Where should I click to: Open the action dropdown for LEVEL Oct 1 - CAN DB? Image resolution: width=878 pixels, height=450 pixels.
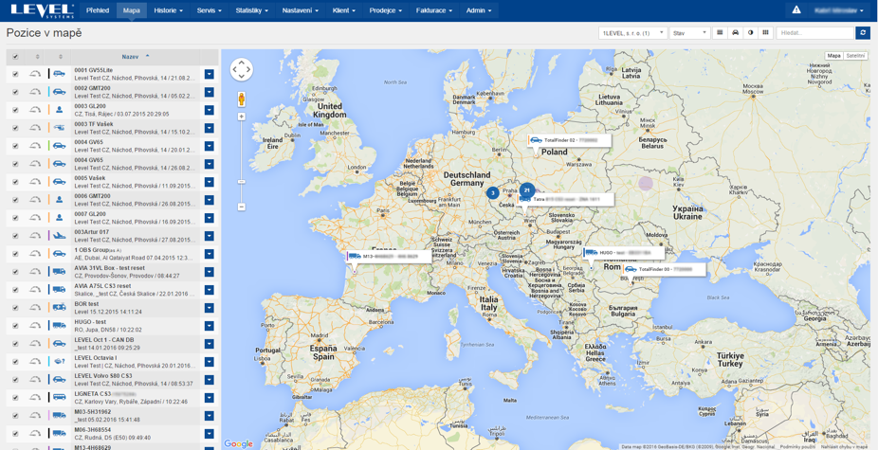coord(210,343)
